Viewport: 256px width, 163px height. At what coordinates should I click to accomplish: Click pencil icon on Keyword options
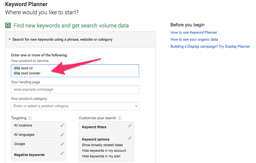(130, 138)
